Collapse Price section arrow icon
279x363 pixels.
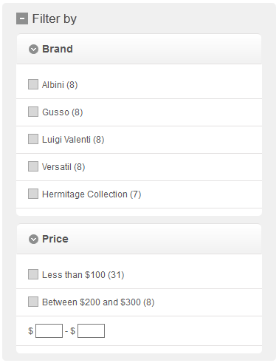[33, 239]
